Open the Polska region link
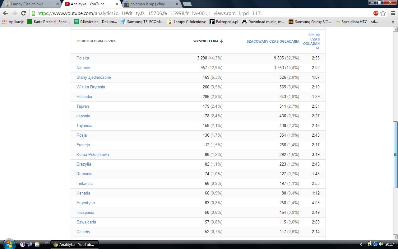This screenshot has height=249, width=398. (x=83, y=58)
